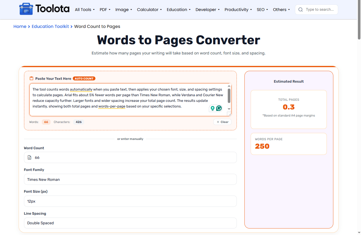
Task: Expand the SEO dropdown
Action: (262, 10)
